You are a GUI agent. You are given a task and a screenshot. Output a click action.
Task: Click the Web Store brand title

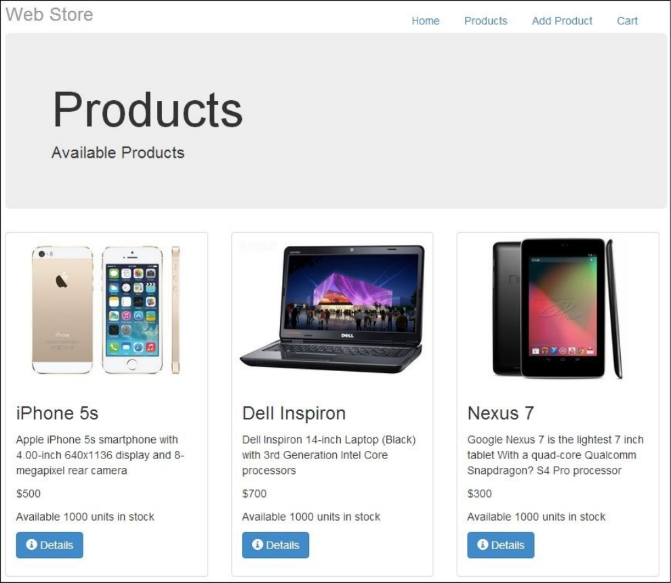(49, 14)
